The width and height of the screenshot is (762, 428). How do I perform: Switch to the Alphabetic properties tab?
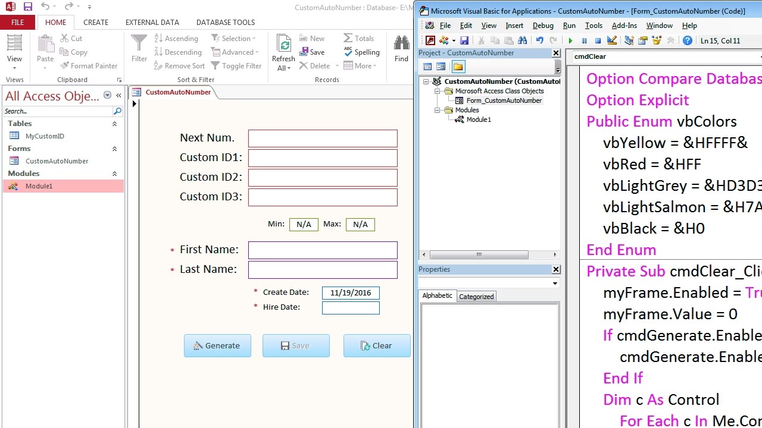pos(438,295)
